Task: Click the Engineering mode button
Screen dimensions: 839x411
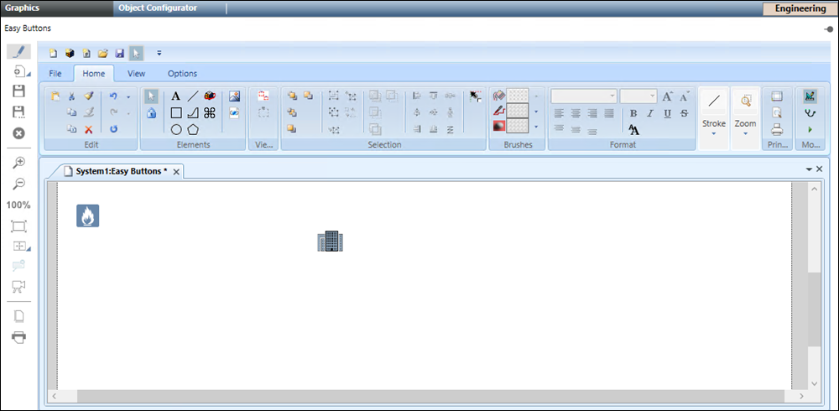Action: pos(800,8)
